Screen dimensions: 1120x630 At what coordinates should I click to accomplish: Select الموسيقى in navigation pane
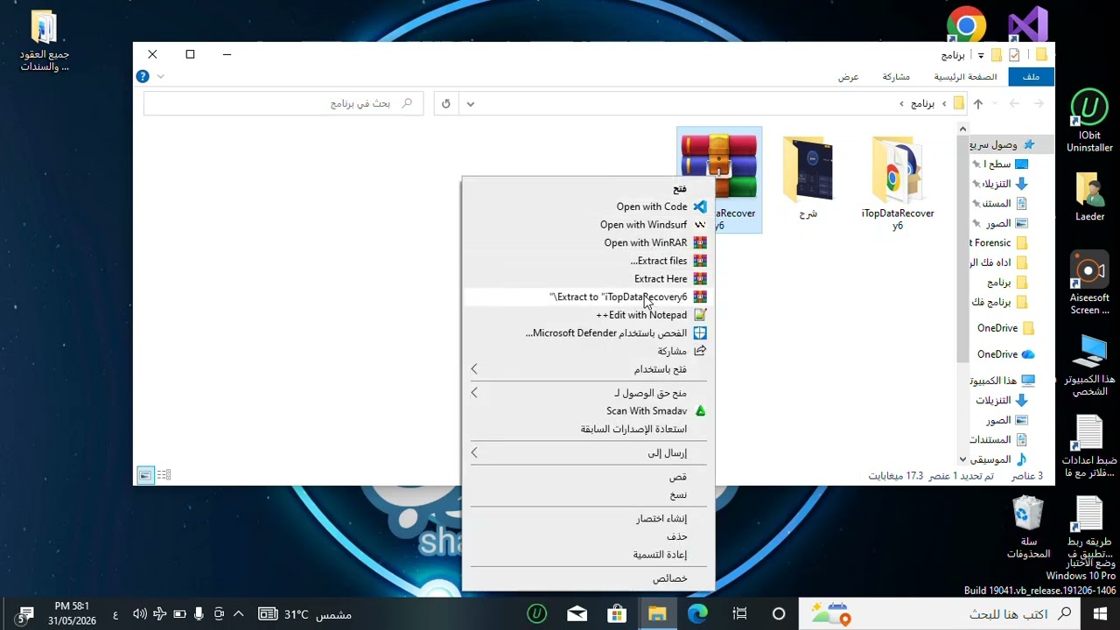[x=999, y=459]
